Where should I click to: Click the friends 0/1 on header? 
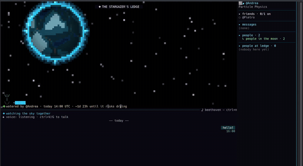coord(256,14)
